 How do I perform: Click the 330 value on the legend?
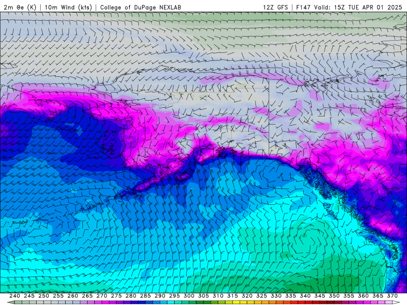pyautogui.click(x=276, y=296)
